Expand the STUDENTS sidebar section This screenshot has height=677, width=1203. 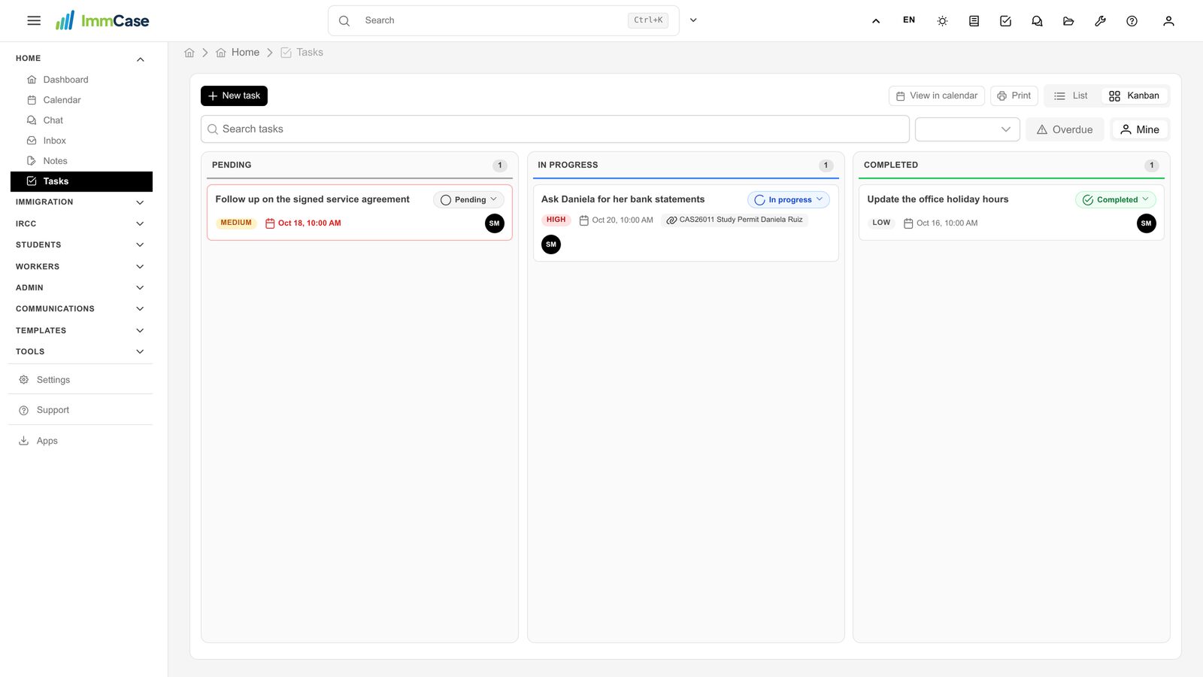[81, 245]
